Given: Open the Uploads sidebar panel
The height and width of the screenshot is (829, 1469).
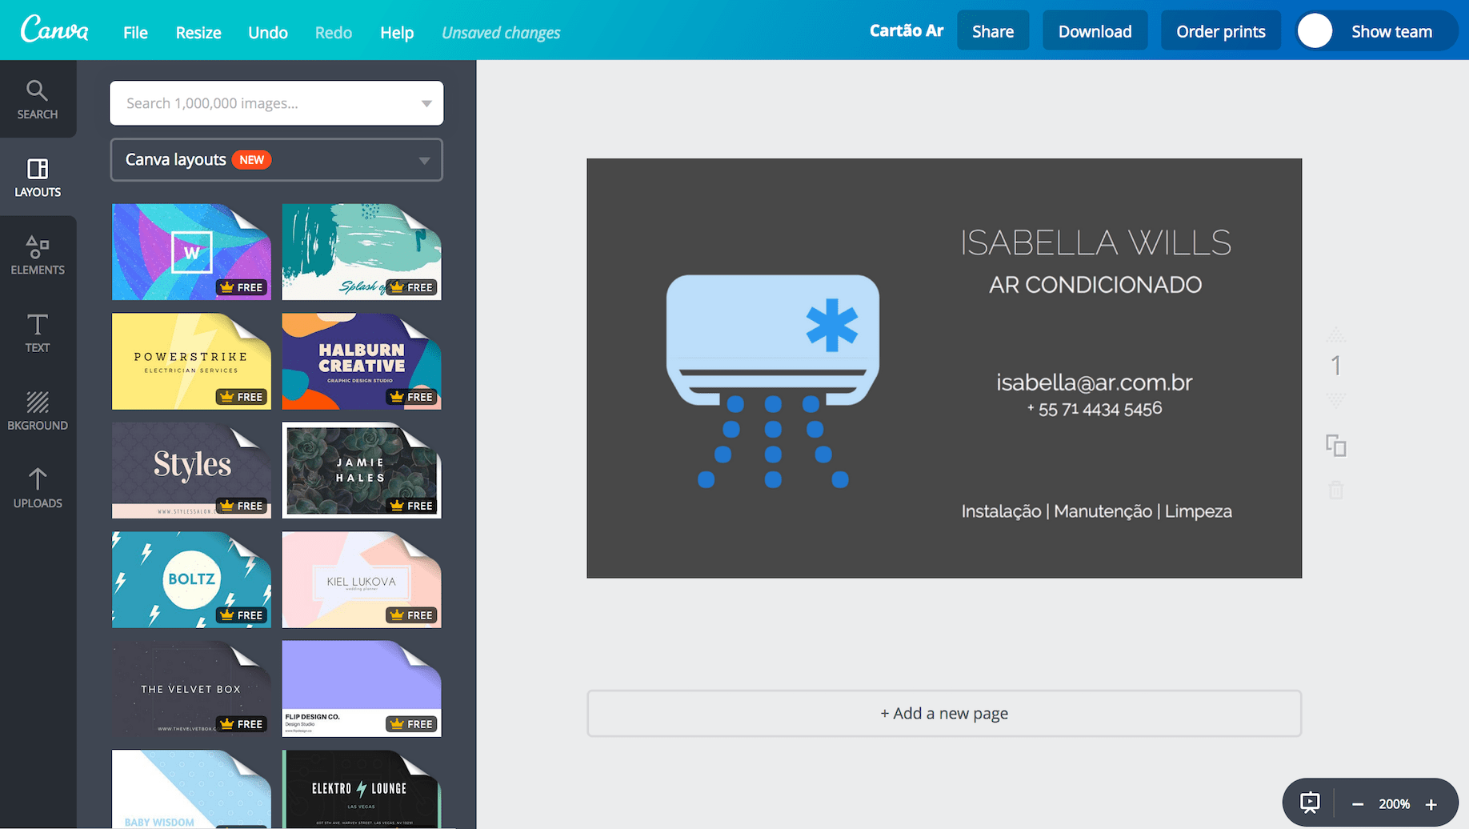Looking at the screenshot, I should [38, 488].
